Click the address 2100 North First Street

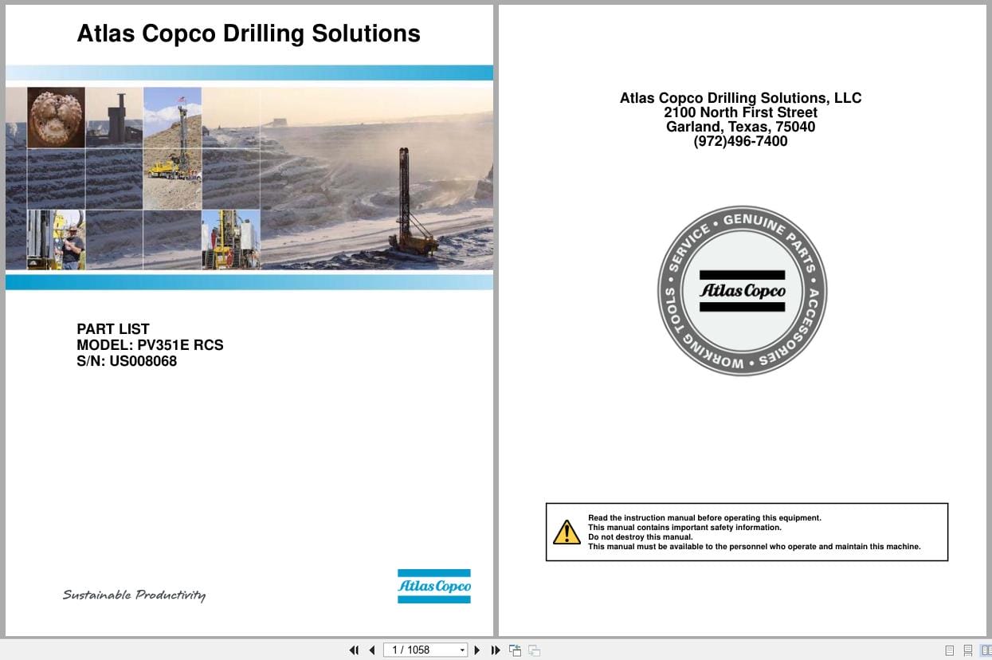pyautogui.click(x=741, y=112)
